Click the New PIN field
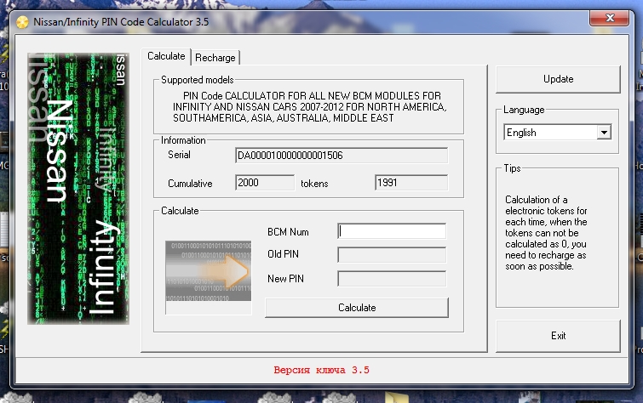Viewport: 643px width, 403px height. pos(392,279)
